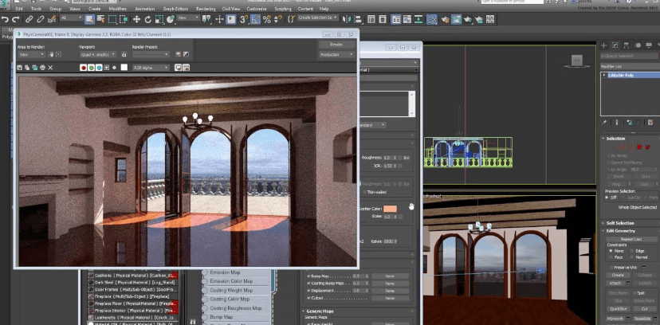Open the RGB Alpha channel dropdown
Screen dimensions: 660x325
click(148, 69)
